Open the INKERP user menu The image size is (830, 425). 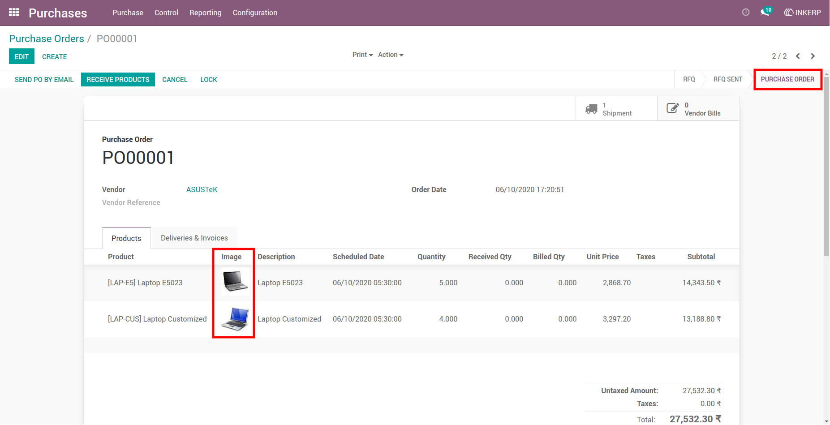pyautogui.click(x=802, y=13)
